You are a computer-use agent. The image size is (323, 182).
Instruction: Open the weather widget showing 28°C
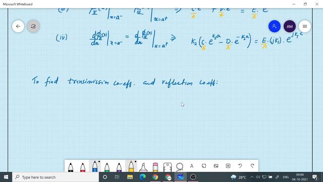pos(238,177)
